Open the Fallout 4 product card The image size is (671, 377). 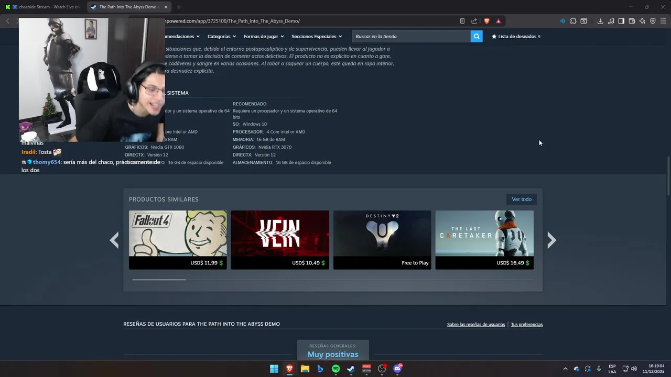click(x=178, y=240)
